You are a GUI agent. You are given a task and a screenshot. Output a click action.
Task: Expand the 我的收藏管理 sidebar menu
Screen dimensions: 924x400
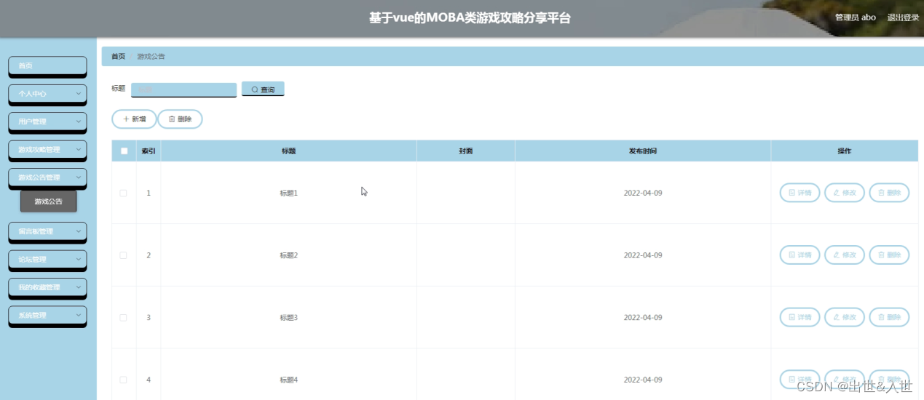(x=47, y=287)
